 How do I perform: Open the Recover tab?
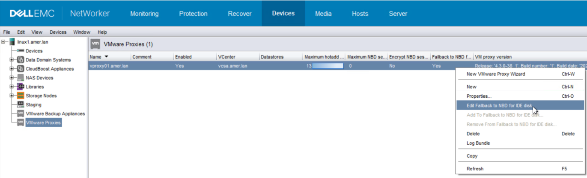(x=240, y=14)
